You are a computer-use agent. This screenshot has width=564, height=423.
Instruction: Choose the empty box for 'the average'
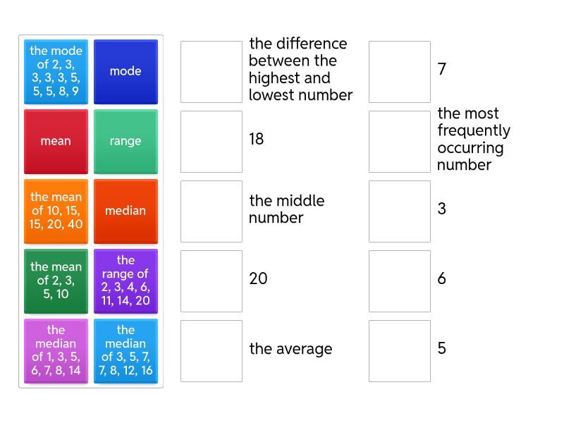tap(211, 351)
